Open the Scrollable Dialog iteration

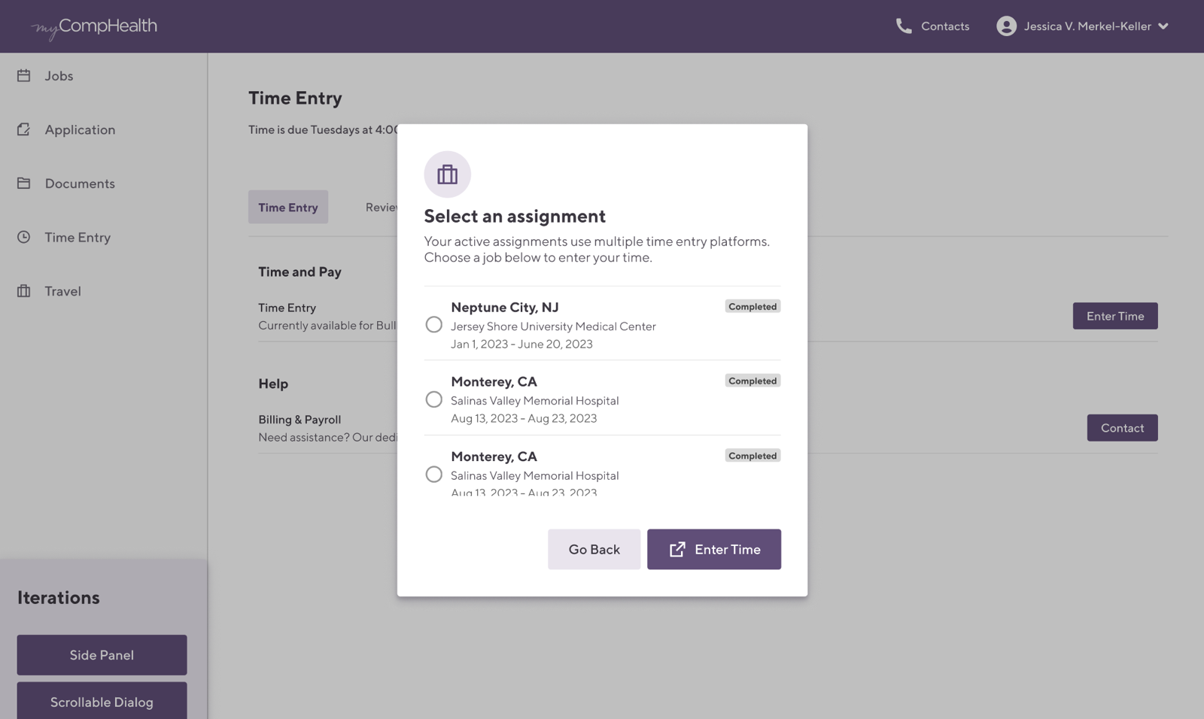(101, 702)
